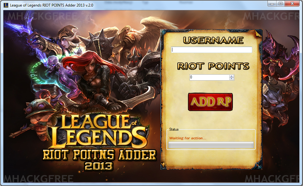The image size is (303, 186).
Task: Increase Riot Points with the up arrow
Action: tap(232, 76)
